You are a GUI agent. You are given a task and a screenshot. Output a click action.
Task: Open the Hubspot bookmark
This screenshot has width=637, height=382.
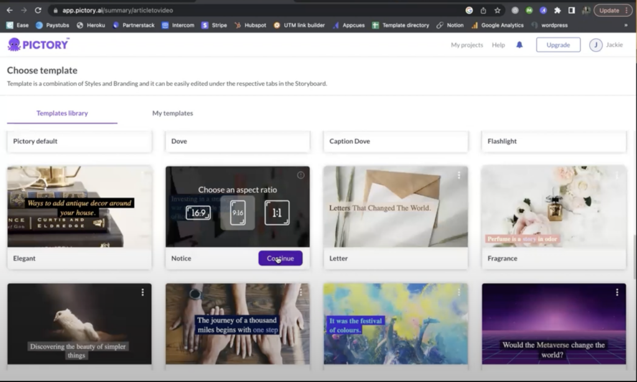click(250, 25)
